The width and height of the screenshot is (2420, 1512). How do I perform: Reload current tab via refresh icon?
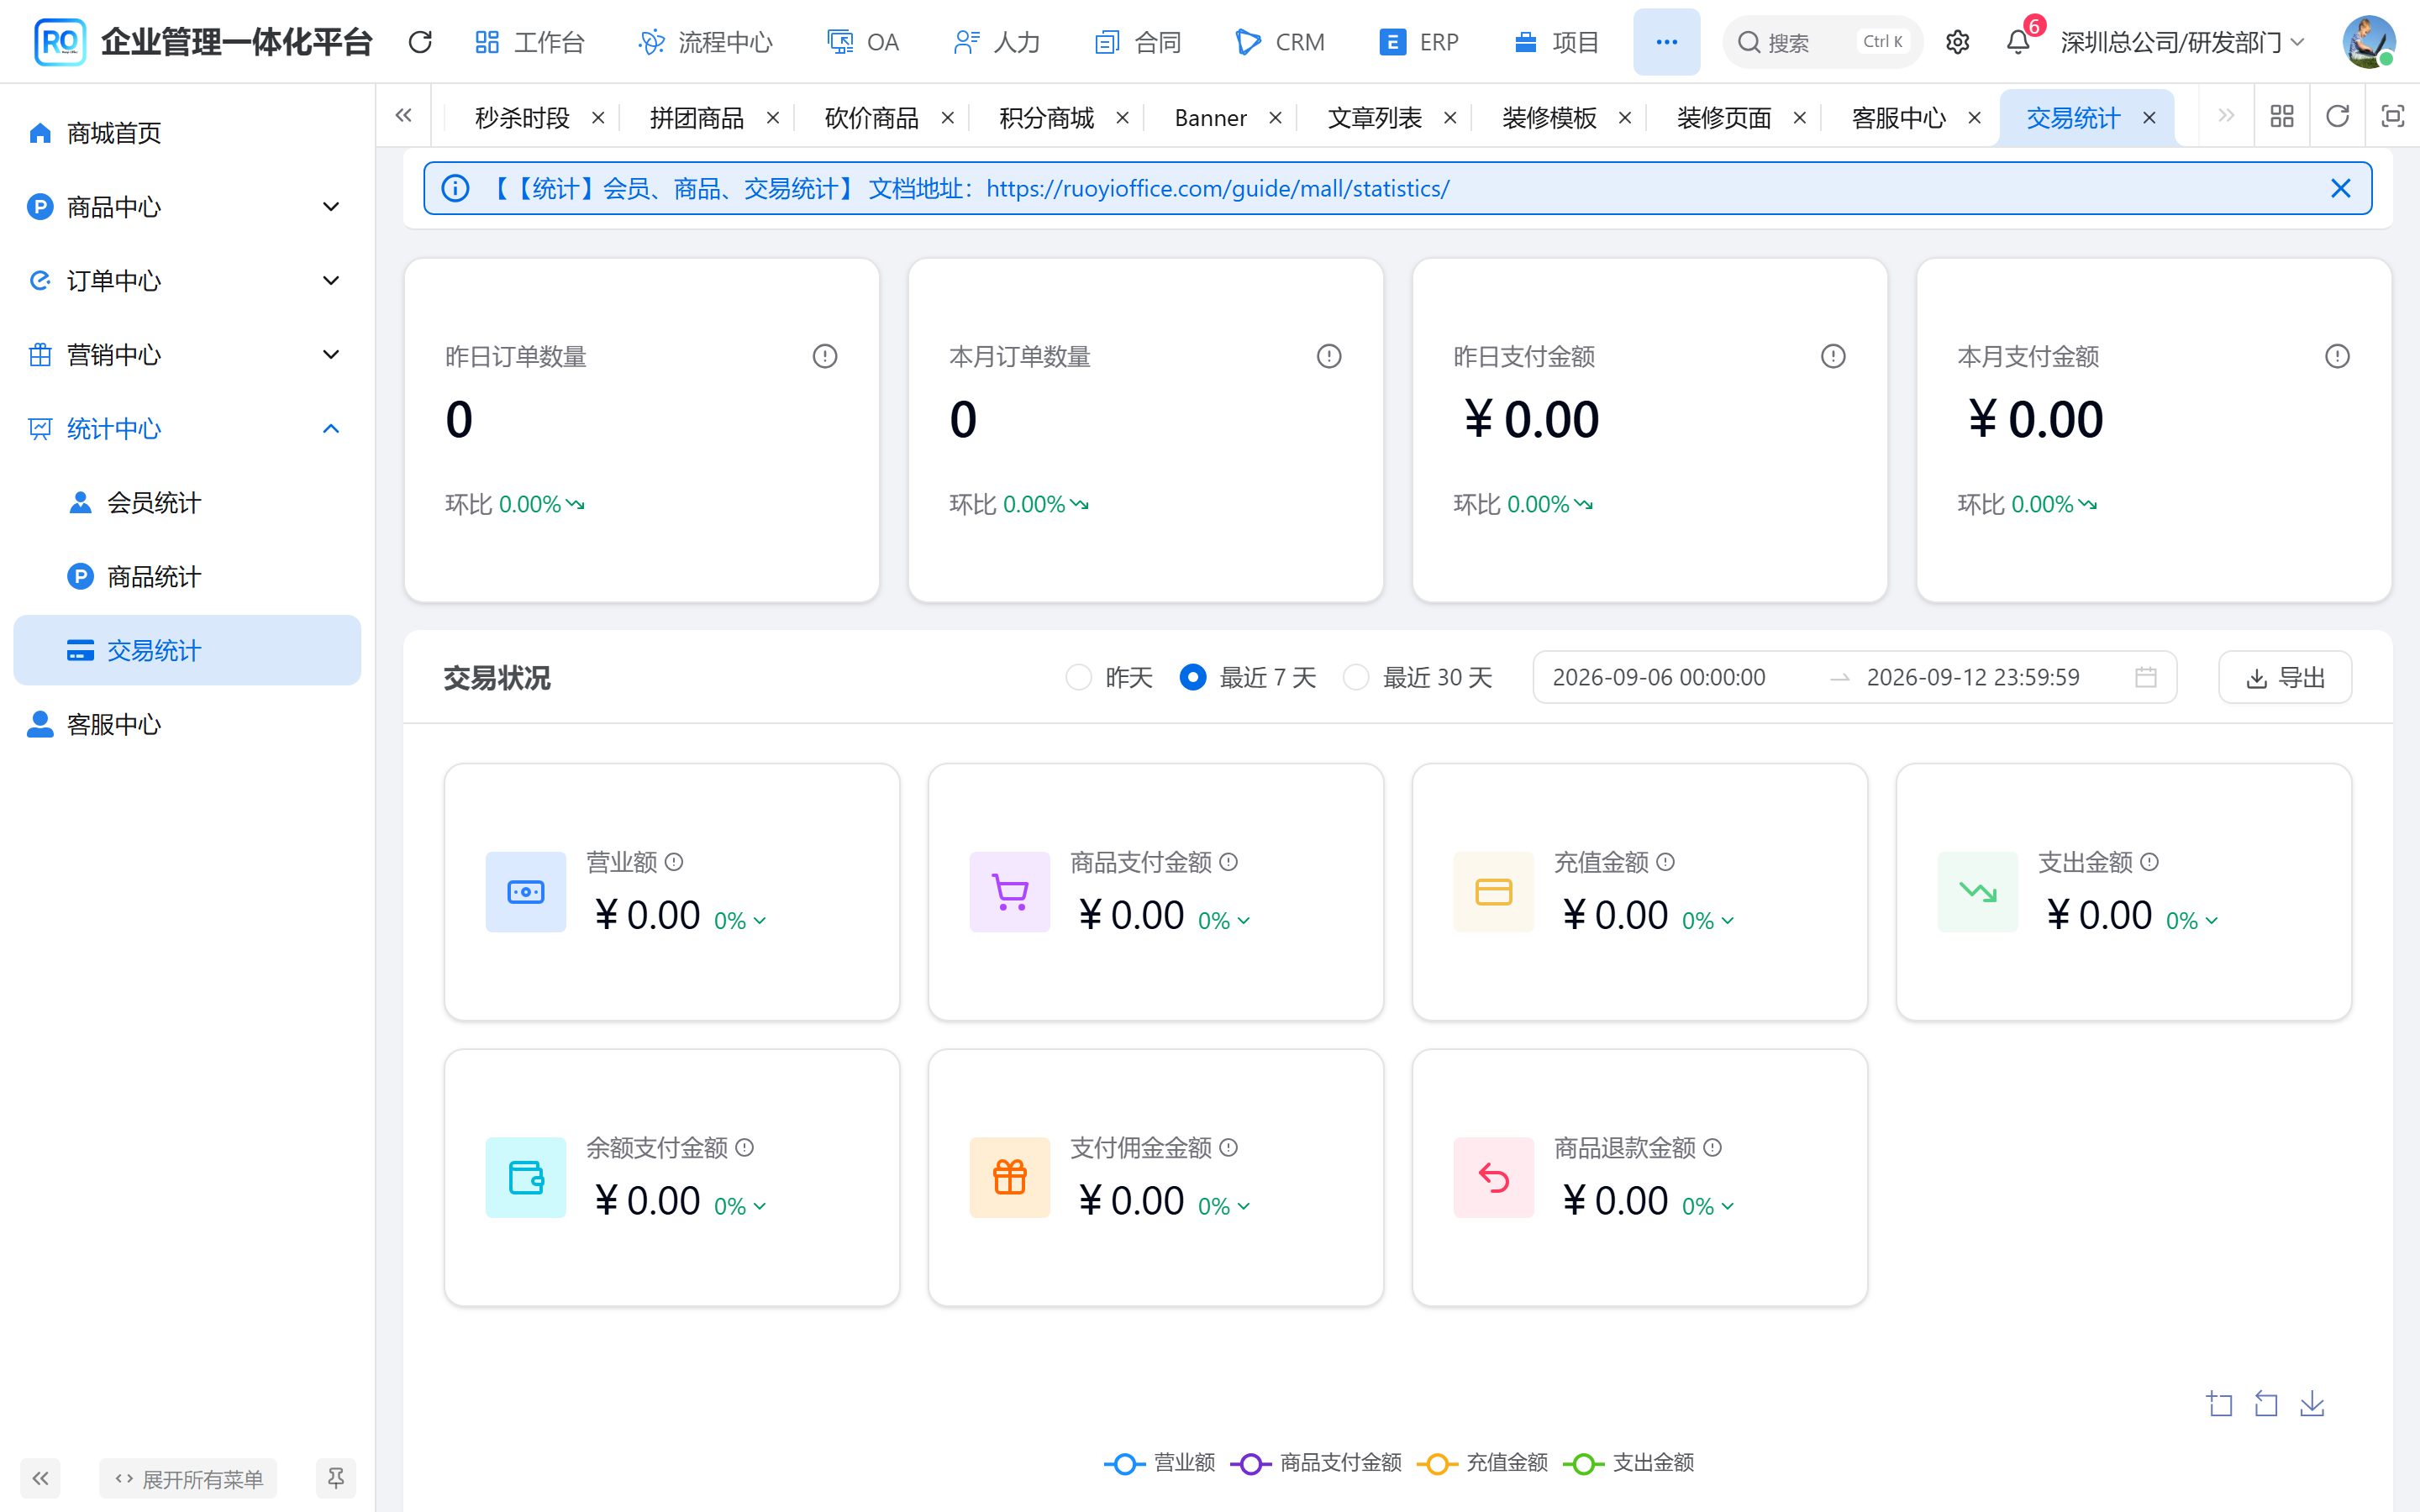(2337, 117)
